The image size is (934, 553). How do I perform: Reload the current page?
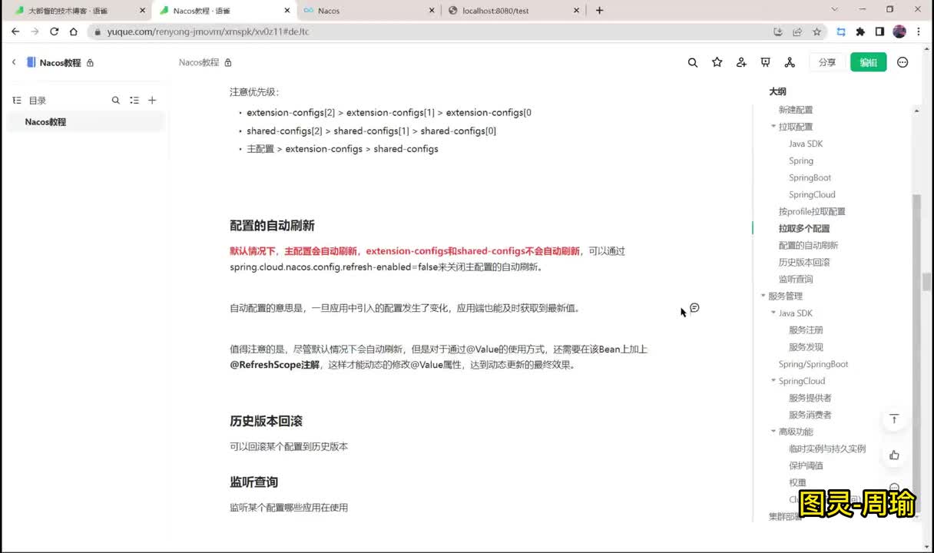54,31
